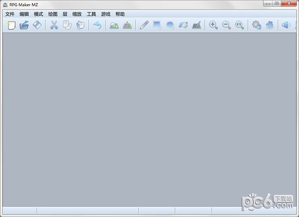Open the 工具 menu

pos(91,14)
